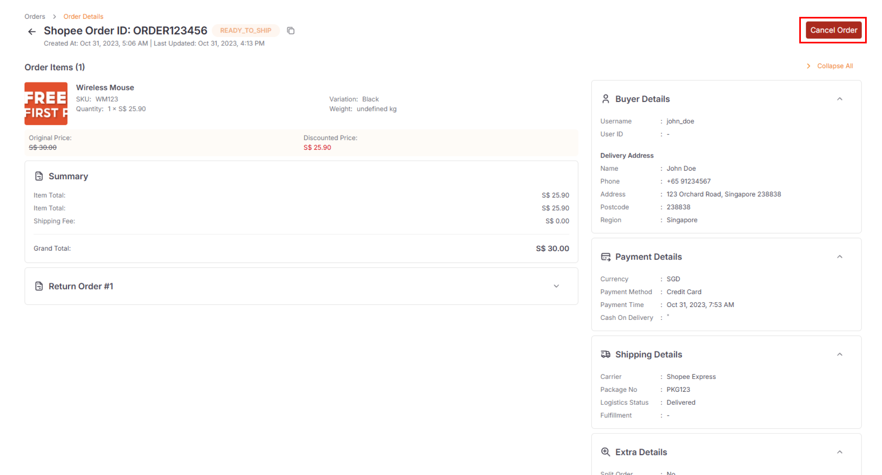The height and width of the screenshot is (475, 882).
Task: Collapse the Shipping Details section
Action: tap(840, 354)
